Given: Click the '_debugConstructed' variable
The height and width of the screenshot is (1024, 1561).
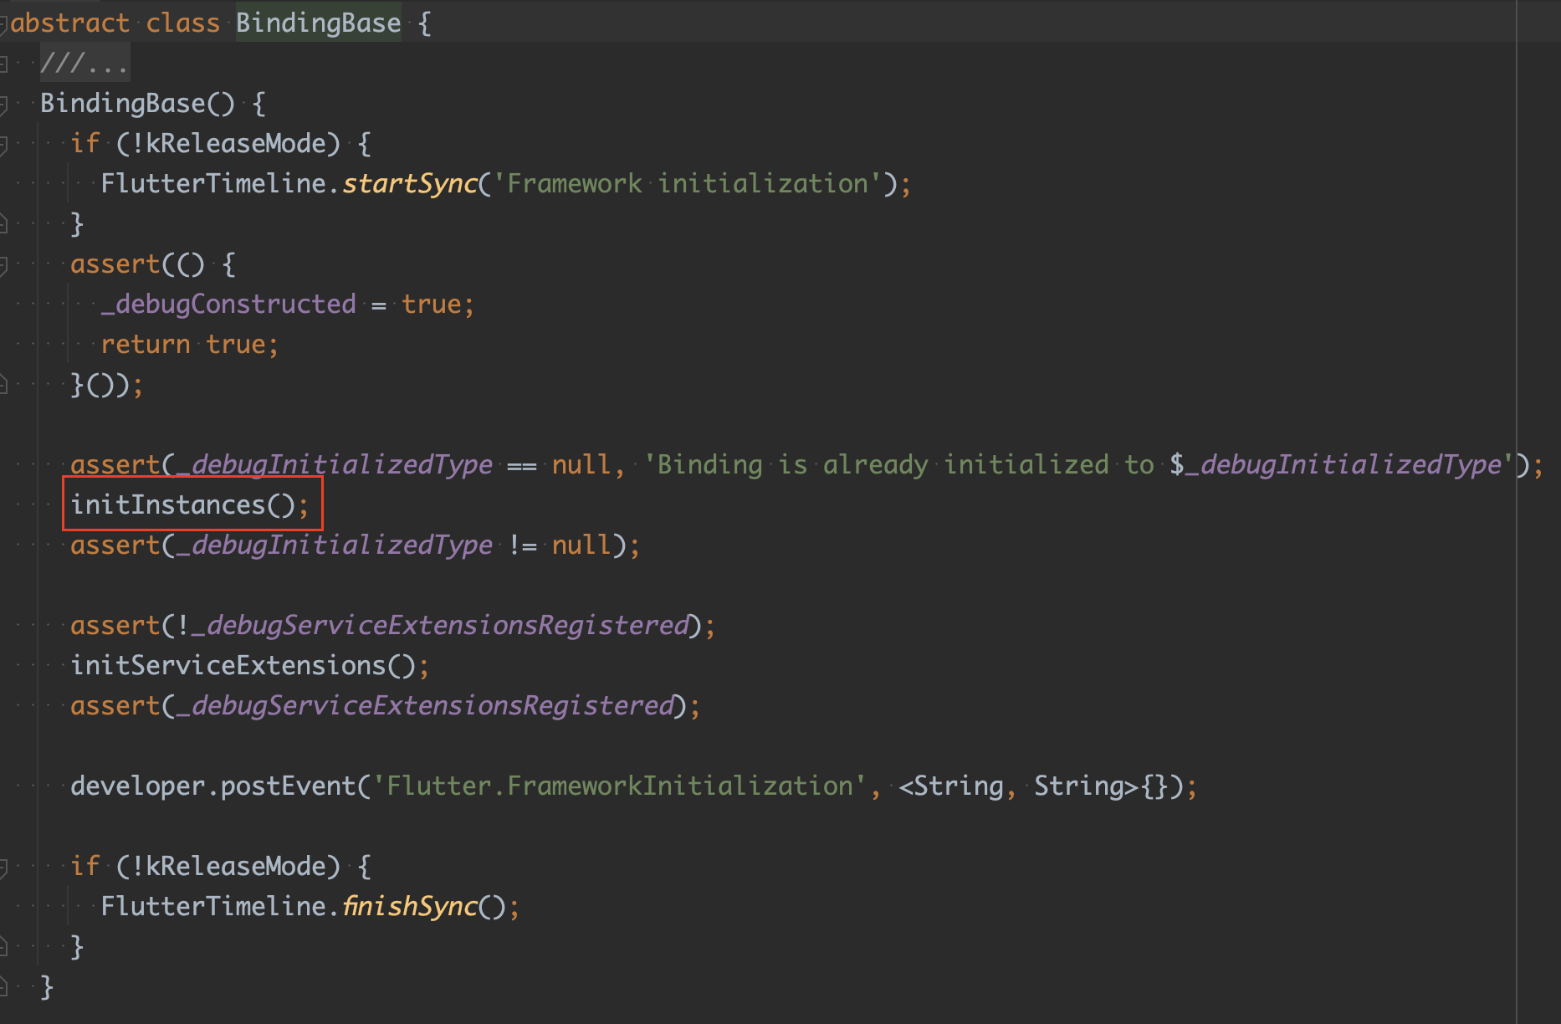Looking at the screenshot, I should click(228, 305).
